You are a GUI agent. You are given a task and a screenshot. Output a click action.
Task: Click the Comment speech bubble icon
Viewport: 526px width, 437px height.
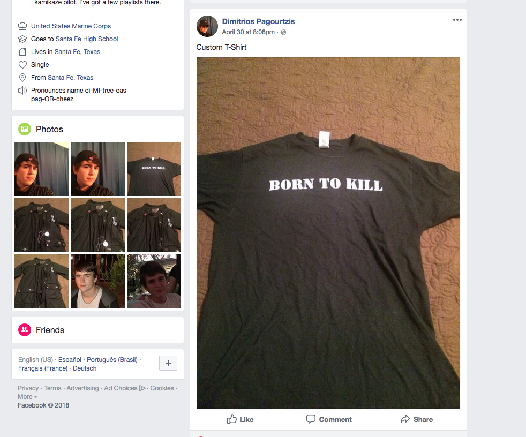pyautogui.click(x=311, y=419)
